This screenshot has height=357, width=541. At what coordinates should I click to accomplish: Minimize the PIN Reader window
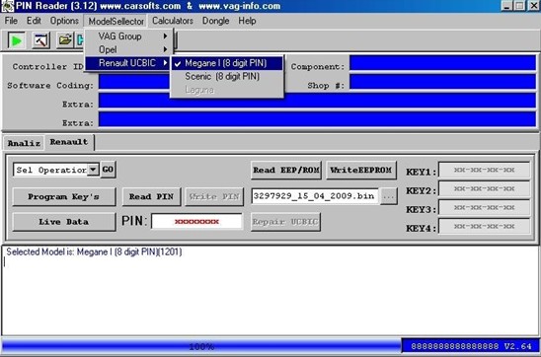[506, 6]
